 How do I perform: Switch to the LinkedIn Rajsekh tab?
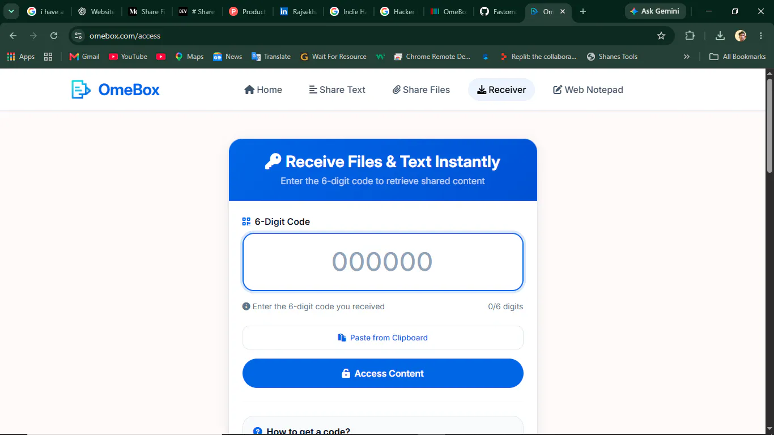298,11
